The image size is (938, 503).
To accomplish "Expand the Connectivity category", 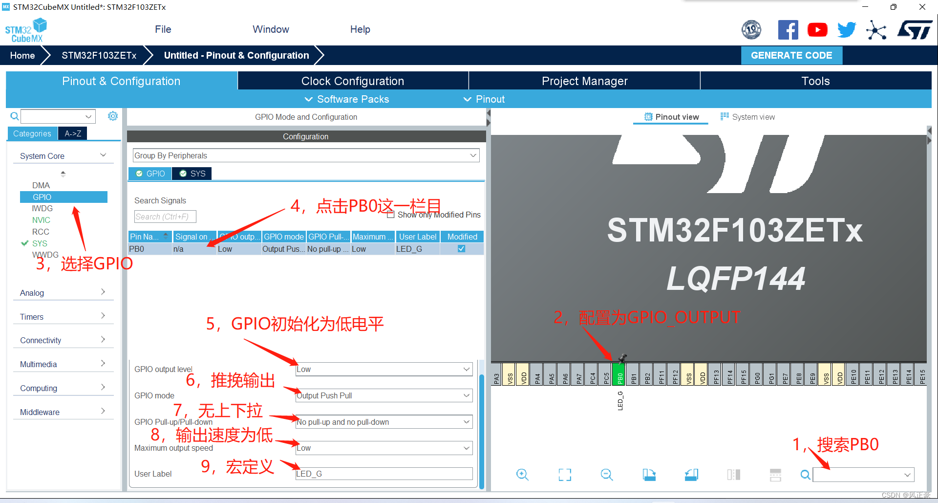I will coord(63,340).
